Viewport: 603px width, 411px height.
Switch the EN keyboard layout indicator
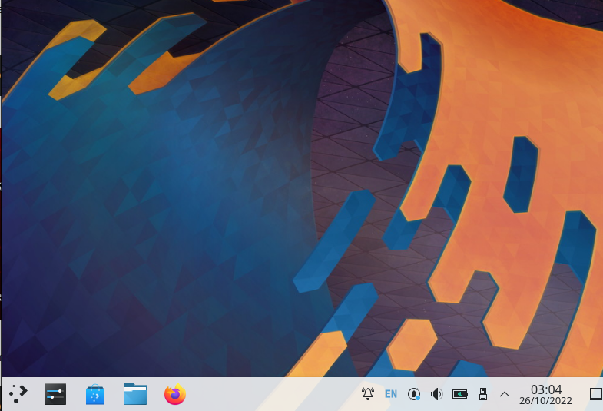(391, 394)
